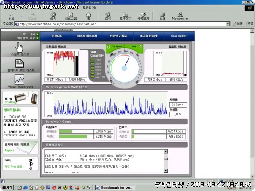Expand the address bar URL dropdown
255x191 pixels.
228,24
